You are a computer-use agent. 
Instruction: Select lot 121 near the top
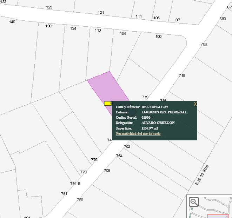click(101, 13)
